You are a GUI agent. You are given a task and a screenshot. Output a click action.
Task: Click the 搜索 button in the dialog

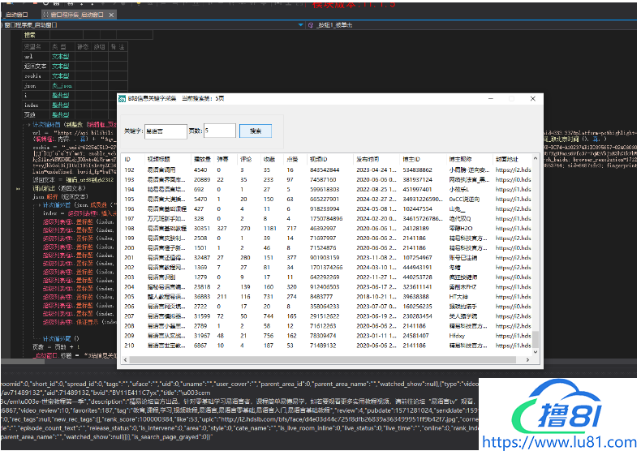256,131
